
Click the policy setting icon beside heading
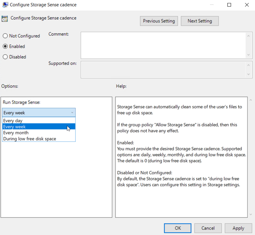[5, 19]
